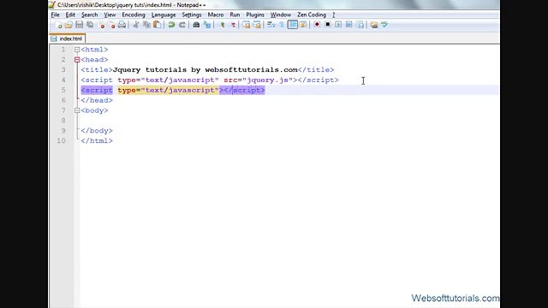The image size is (548, 308).
Task: Open the View menu
Action: point(110,15)
